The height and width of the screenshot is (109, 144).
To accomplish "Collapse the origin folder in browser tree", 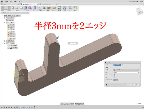I will coord(4,22).
